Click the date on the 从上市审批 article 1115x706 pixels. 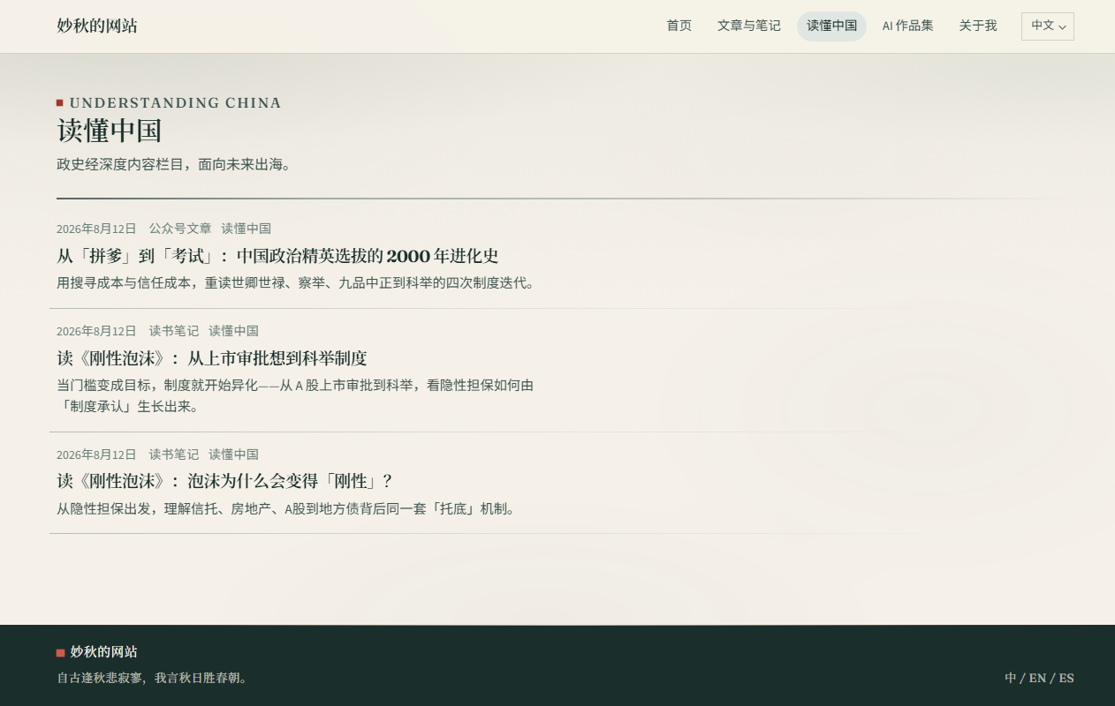[x=96, y=331]
